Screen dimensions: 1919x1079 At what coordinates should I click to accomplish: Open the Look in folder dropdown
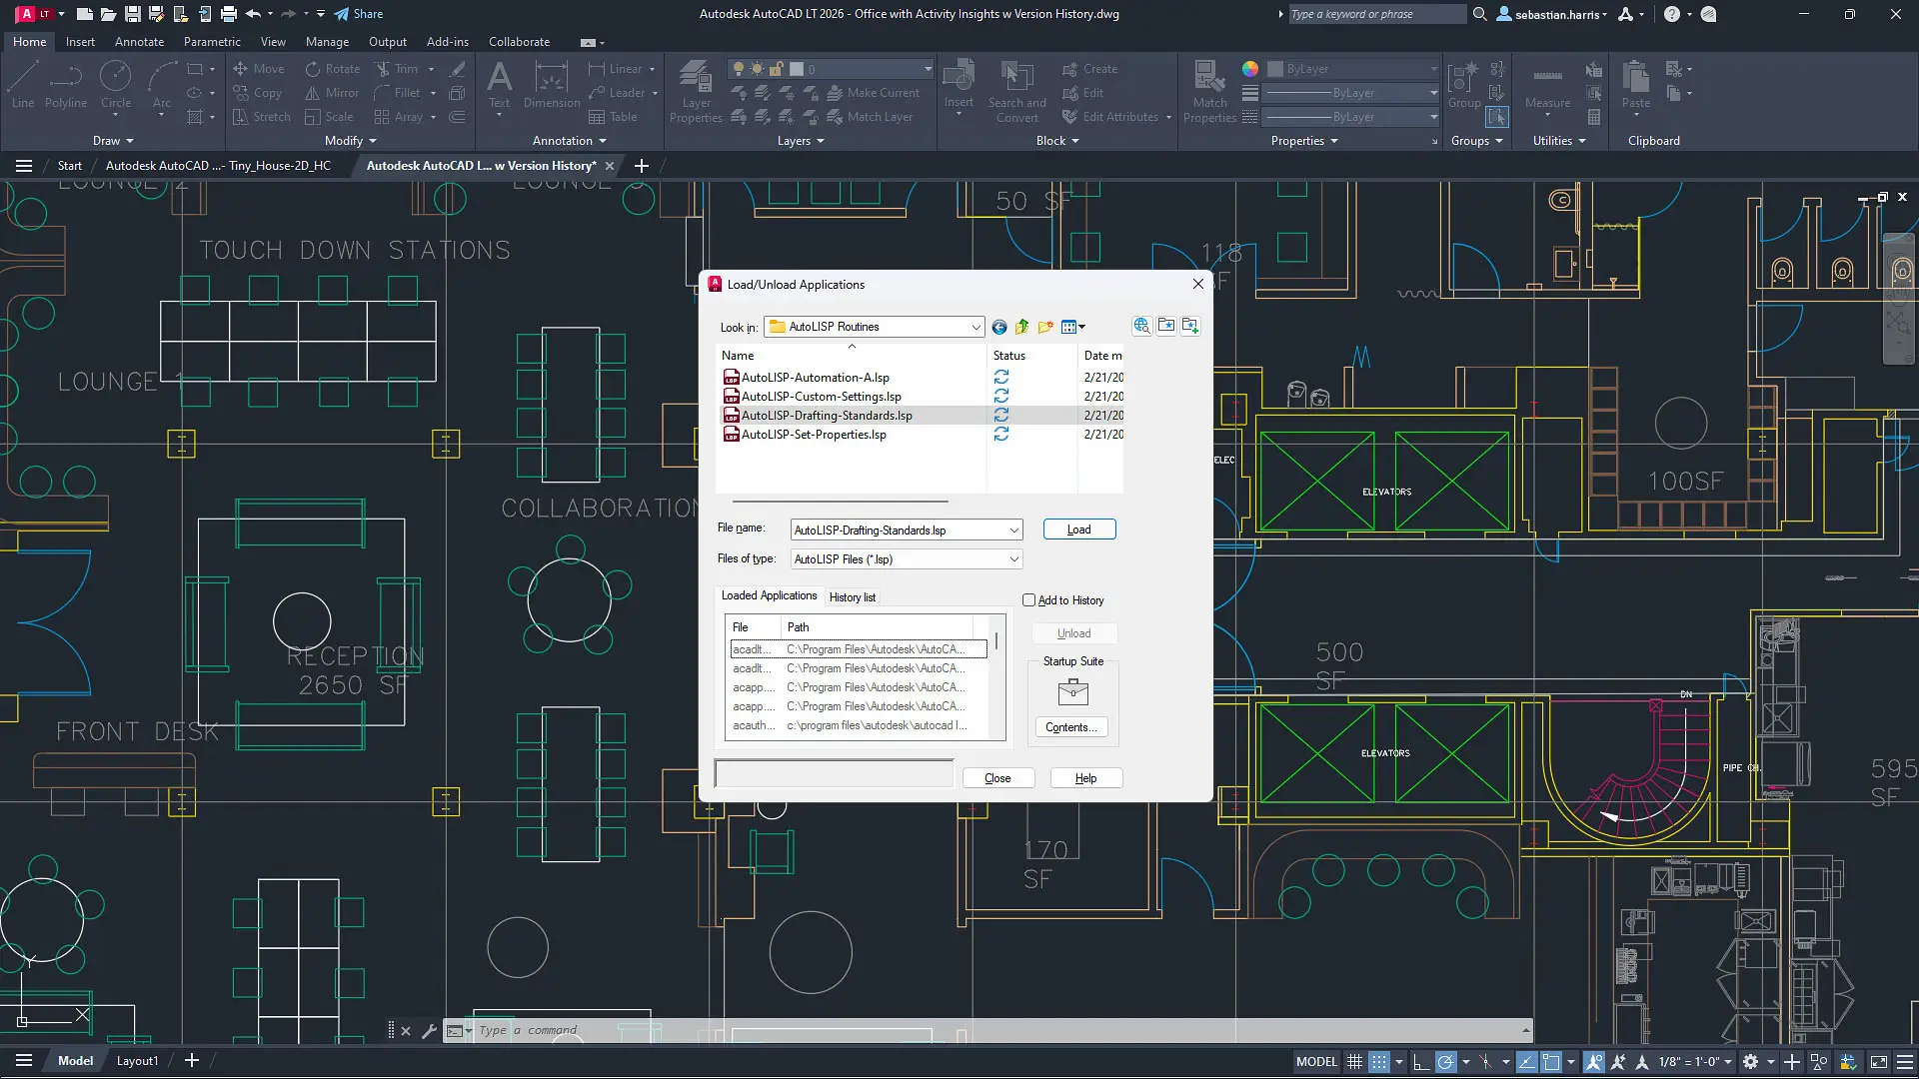tap(976, 327)
